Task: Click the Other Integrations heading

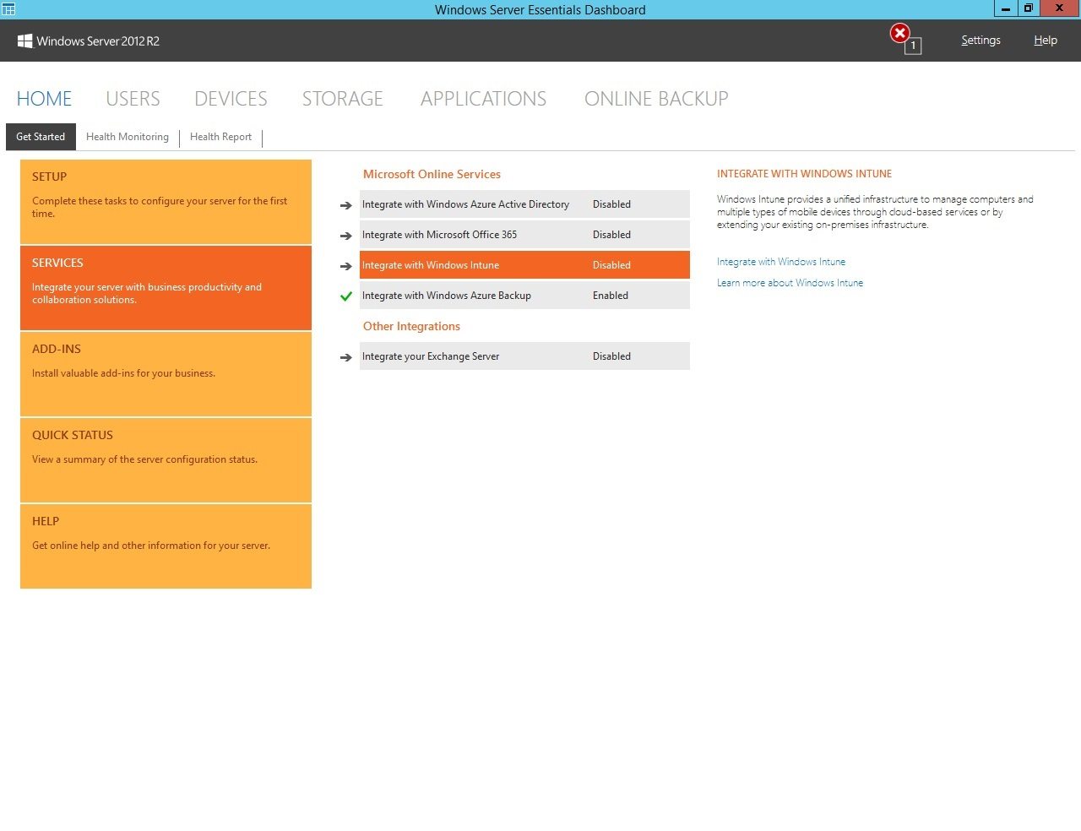Action: (x=411, y=326)
